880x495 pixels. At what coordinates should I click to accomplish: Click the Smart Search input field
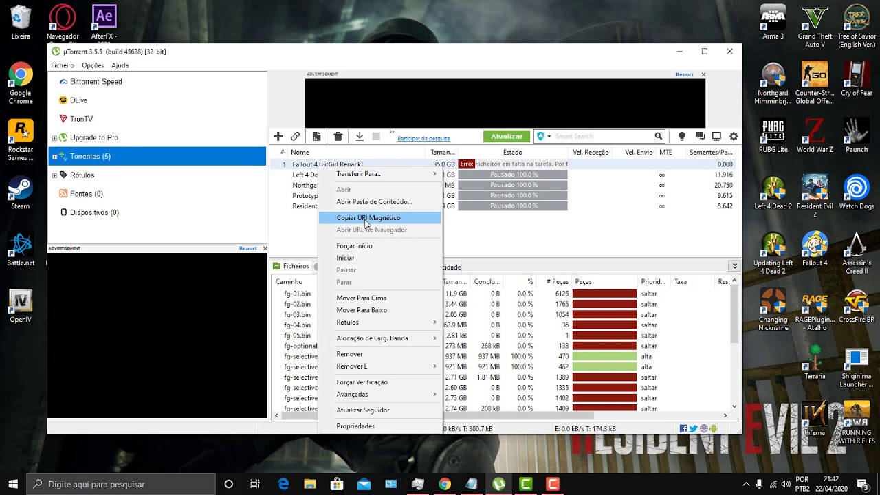click(602, 137)
